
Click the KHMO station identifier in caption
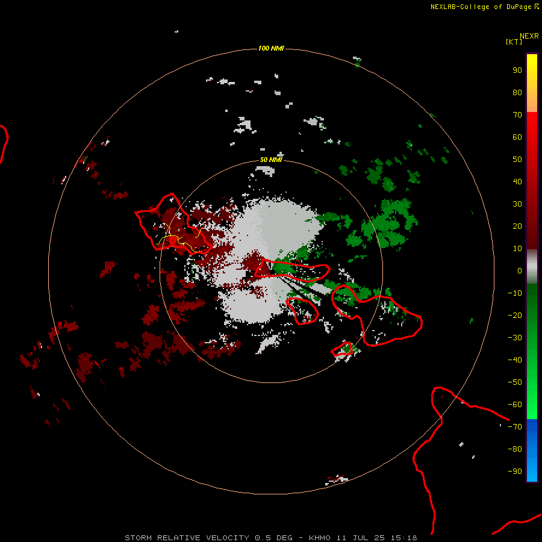point(320,538)
